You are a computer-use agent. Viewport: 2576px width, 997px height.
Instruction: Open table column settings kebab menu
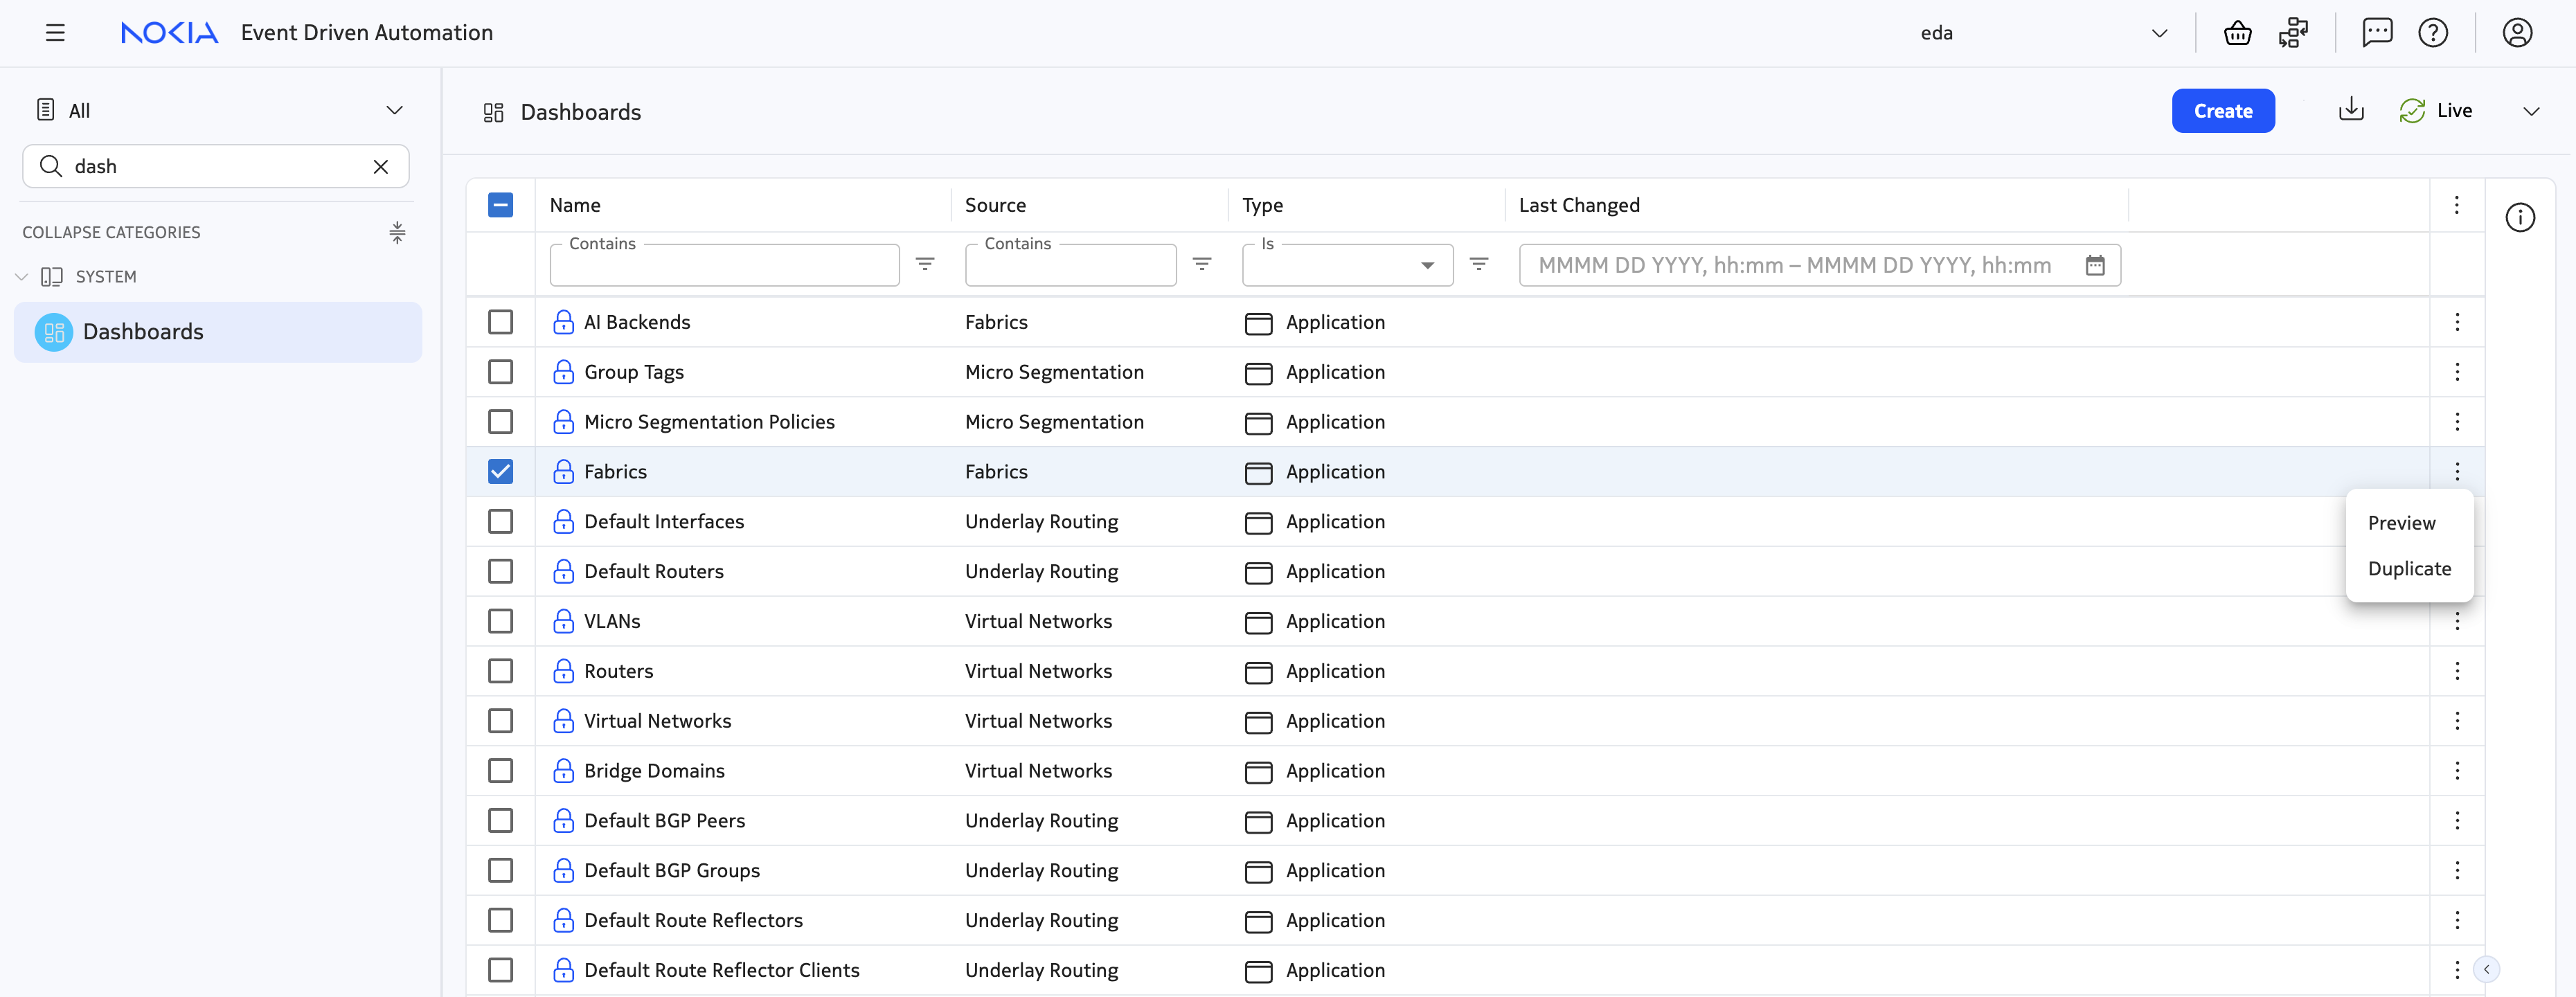tap(2457, 205)
